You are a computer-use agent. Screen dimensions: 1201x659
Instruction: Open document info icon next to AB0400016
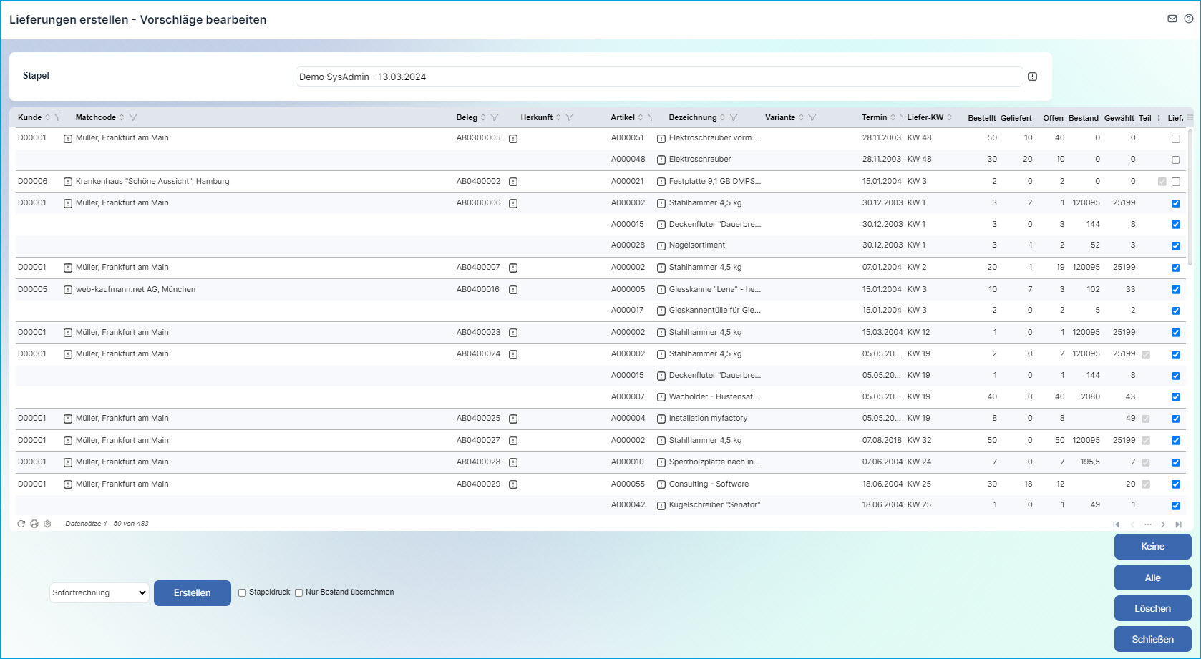tap(513, 290)
